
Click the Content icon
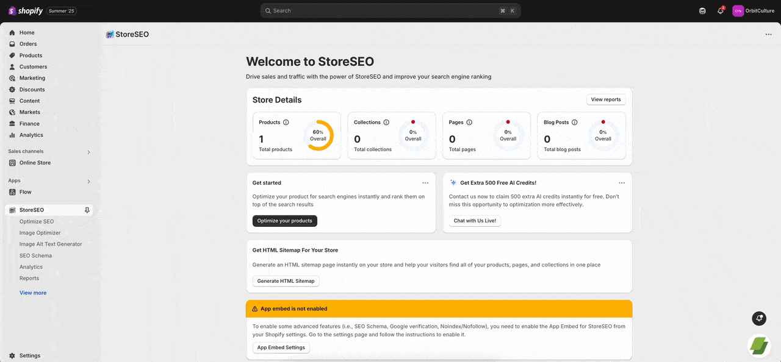pyautogui.click(x=12, y=101)
